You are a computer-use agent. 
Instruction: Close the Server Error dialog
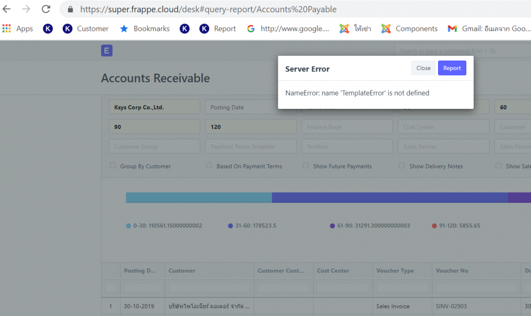tap(423, 68)
